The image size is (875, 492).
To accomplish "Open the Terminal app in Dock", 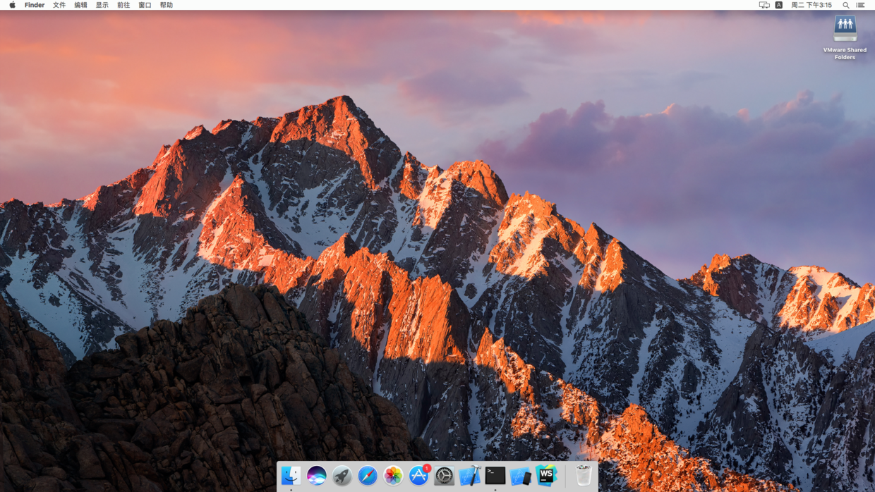I will [495, 476].
